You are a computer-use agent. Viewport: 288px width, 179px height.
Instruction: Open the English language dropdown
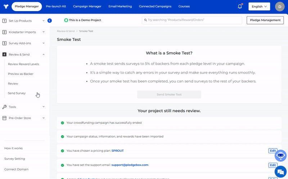pyautogui.click(x=259, y=6)
